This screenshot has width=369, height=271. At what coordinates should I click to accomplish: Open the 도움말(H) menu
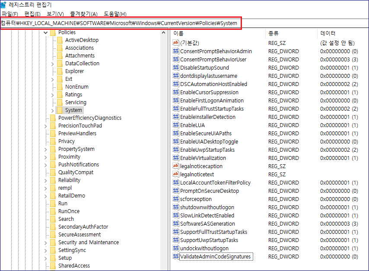[x=115, y=14]
